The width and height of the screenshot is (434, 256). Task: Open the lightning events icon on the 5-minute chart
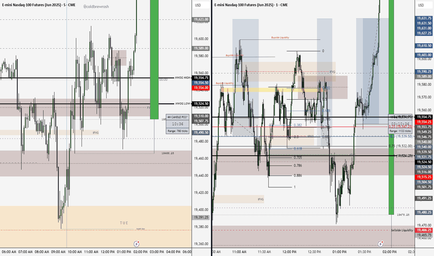click(x=136, y=244)
